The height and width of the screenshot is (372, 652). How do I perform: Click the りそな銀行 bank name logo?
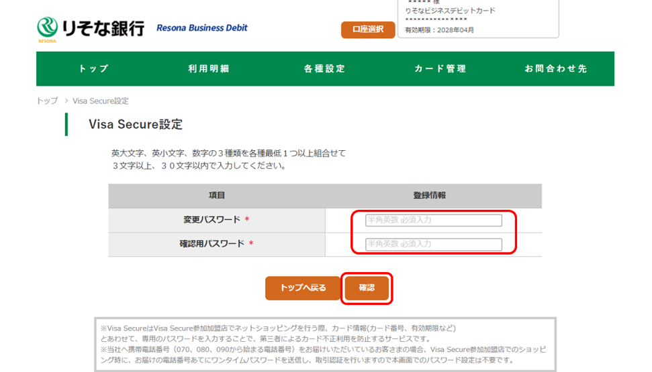pos(103,28)
